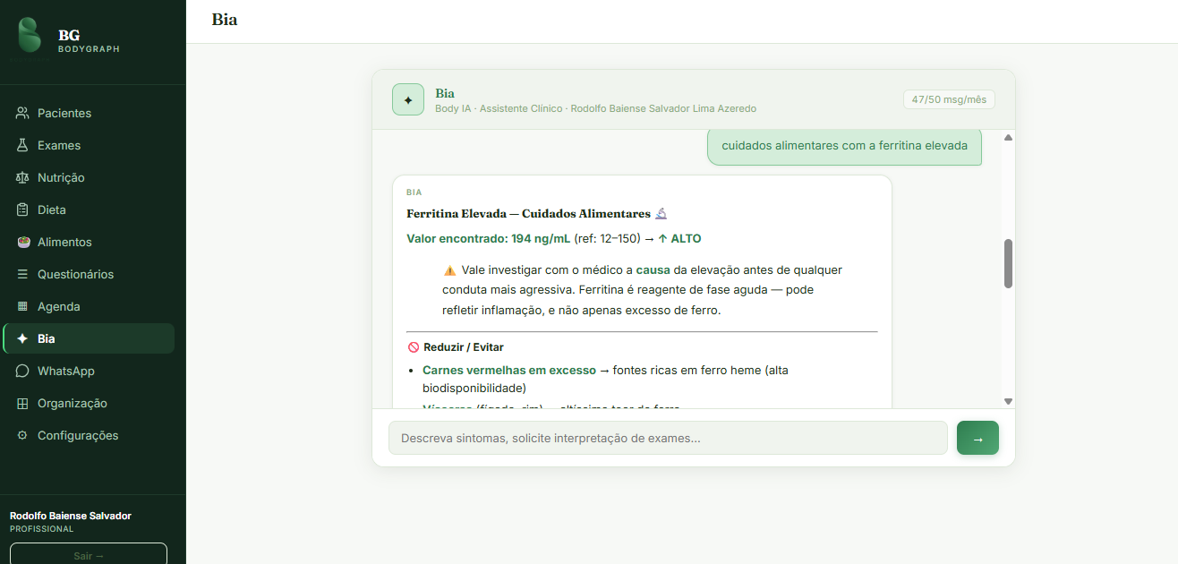Click the Configurações gear icon
The width and height of the screenshot is (1178, 564).
tap(22, 435)
